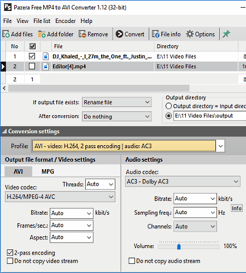Click the No column header
Viewport: 246px width, 273px height.
[x=15, y=46]
